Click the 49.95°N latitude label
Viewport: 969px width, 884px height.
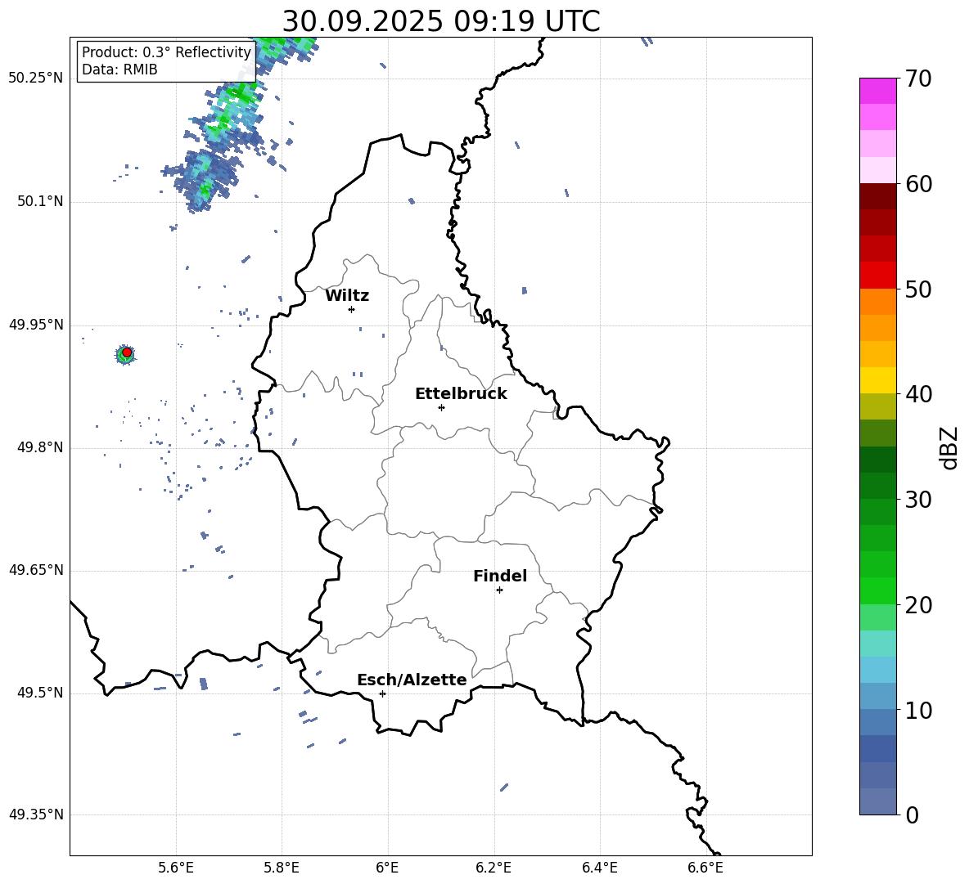(x=36, y=325)
